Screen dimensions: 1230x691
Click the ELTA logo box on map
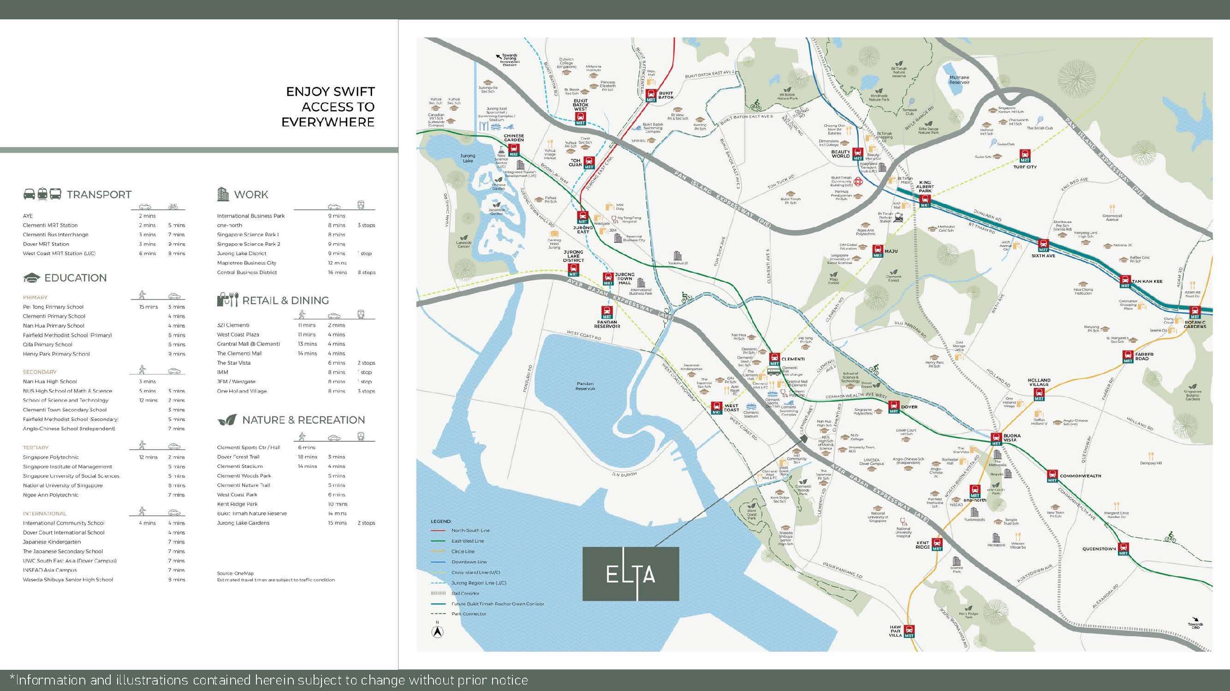tap(630, 574)
